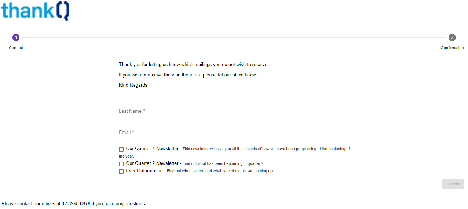Click into the Email field

236,132
